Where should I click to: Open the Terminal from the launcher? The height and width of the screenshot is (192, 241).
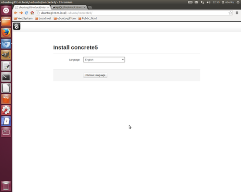point(6,77)
